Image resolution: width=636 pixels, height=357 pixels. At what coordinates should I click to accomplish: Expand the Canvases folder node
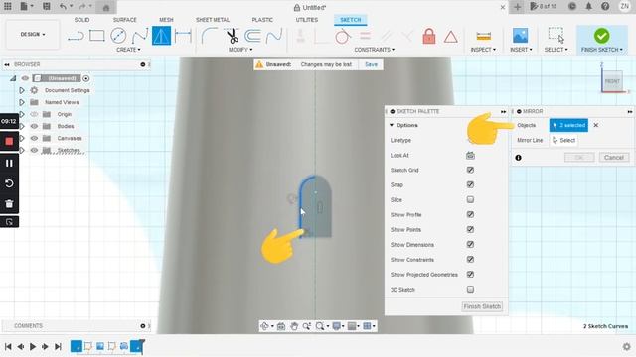click(x=22, y=139)
